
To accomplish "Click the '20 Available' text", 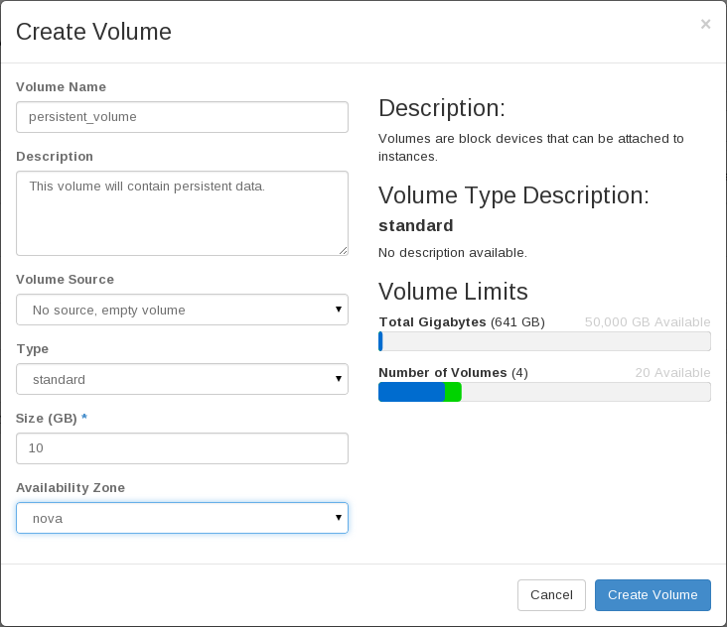I will click(x=672, y=373).
